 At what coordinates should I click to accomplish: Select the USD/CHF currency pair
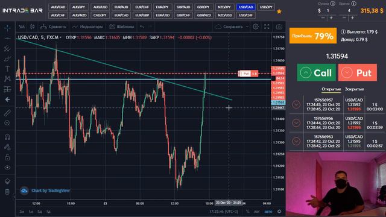pyautogui.click(x=246, y=15)
